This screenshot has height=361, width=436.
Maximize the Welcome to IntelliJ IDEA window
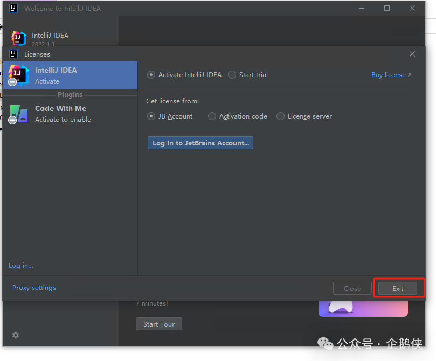pyautogui.click(x=387, y=8)
